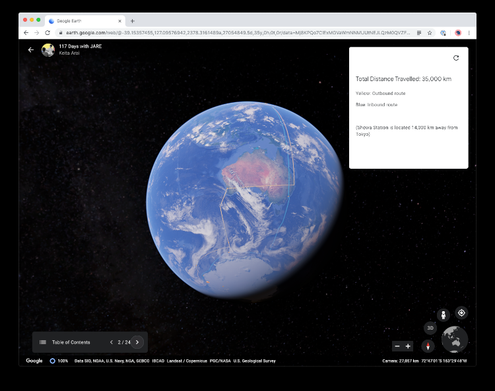Viewport: 495px width, 391px height.
Task: Reload the info card with the refresh icon
Action: 456,58
